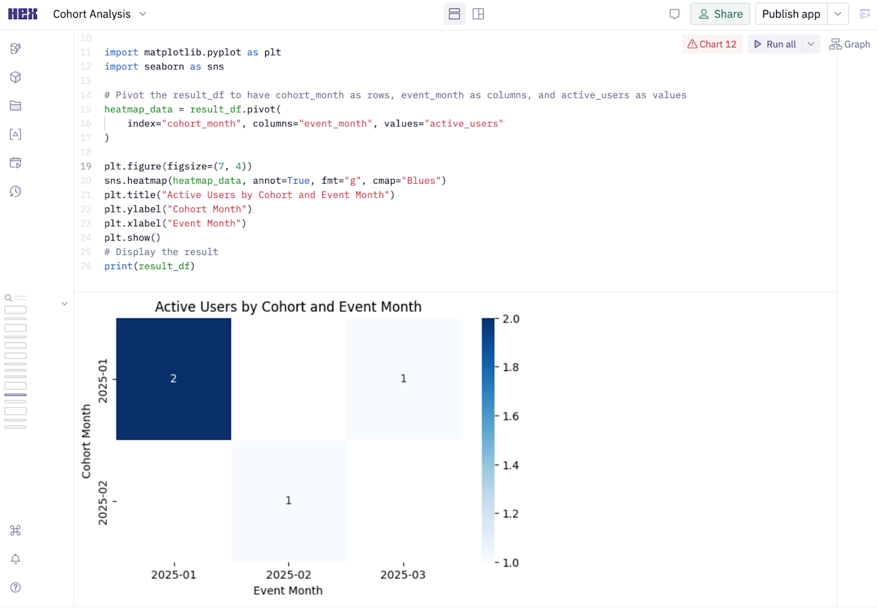Screen dimensions: 878x608
Task: Open version history via the clock icon
Action: point(15,191)
